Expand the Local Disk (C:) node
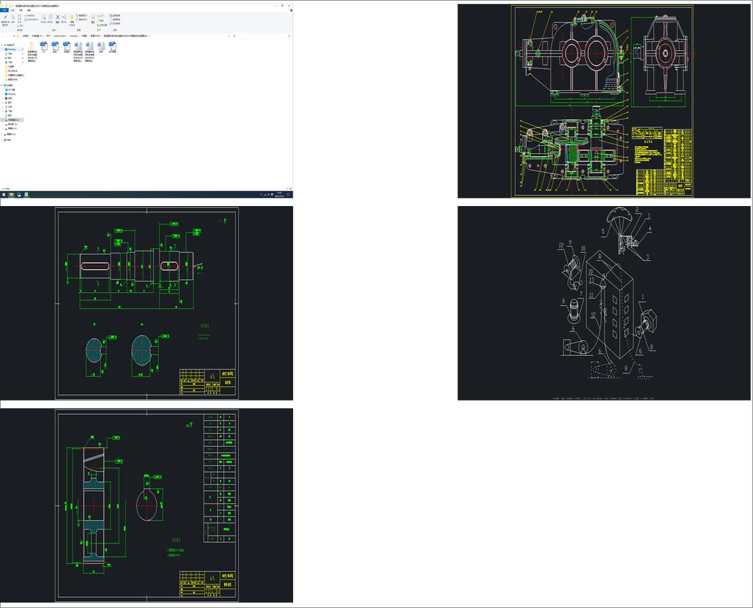753x608 pixels. (3, 120)
